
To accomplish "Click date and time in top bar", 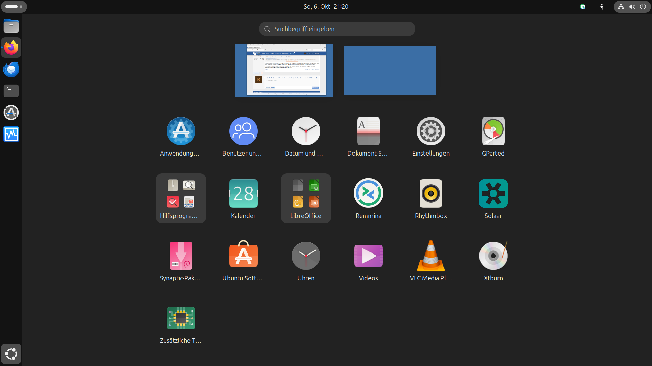I will (326, 7).
